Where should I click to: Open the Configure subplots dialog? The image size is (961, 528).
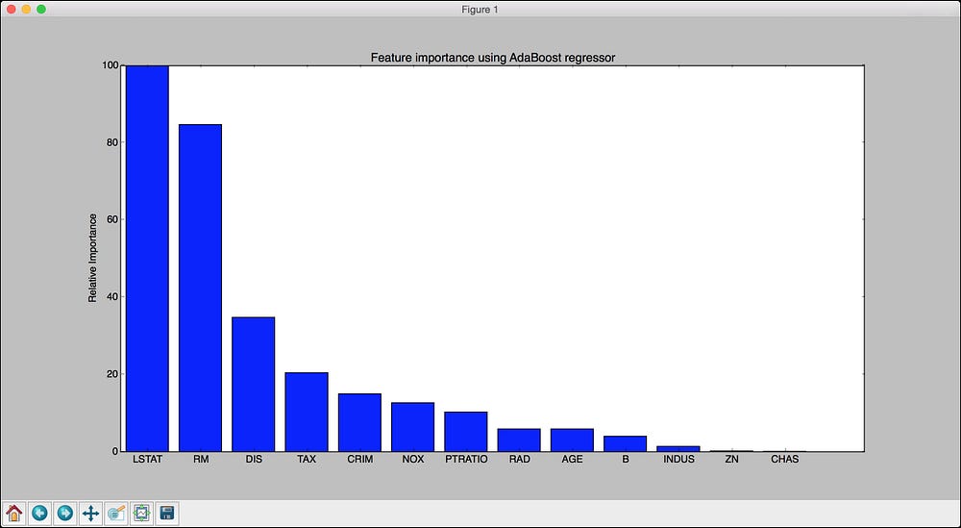tap(141, 513)
